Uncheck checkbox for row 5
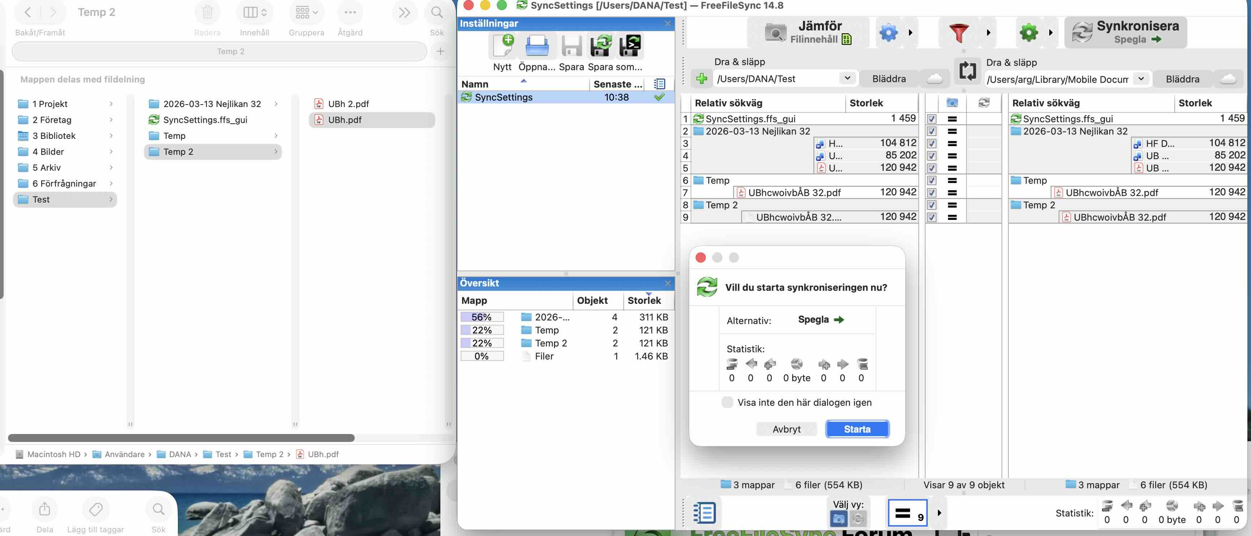The image size is (1251, 536). tap(931, 168)
